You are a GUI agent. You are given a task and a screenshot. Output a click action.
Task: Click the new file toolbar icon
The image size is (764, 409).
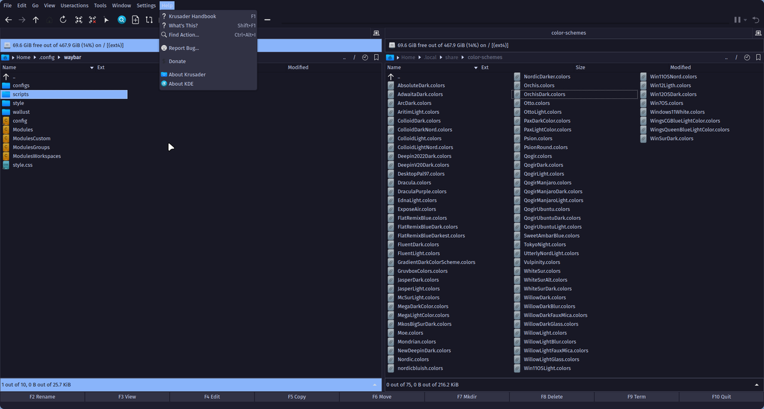pyautogui.click(x=135, y=20)
